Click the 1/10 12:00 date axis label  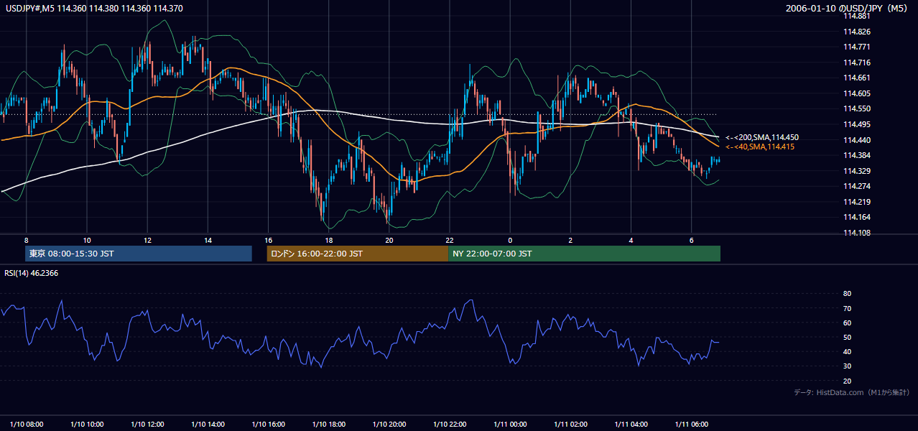tap(147, 425)
